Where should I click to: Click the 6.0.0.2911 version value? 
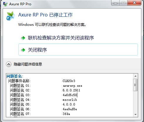(x=71, y=90)
